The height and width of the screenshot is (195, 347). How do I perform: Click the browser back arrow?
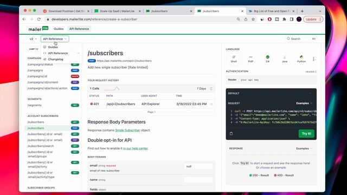point(24,19)
